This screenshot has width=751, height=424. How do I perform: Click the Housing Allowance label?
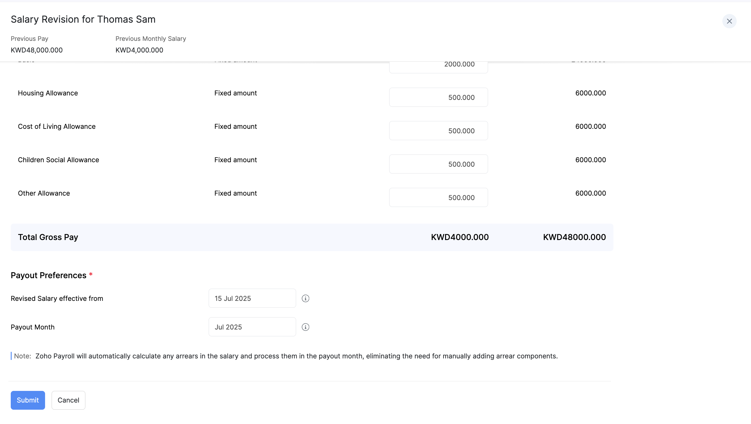[x=48, y=93]
